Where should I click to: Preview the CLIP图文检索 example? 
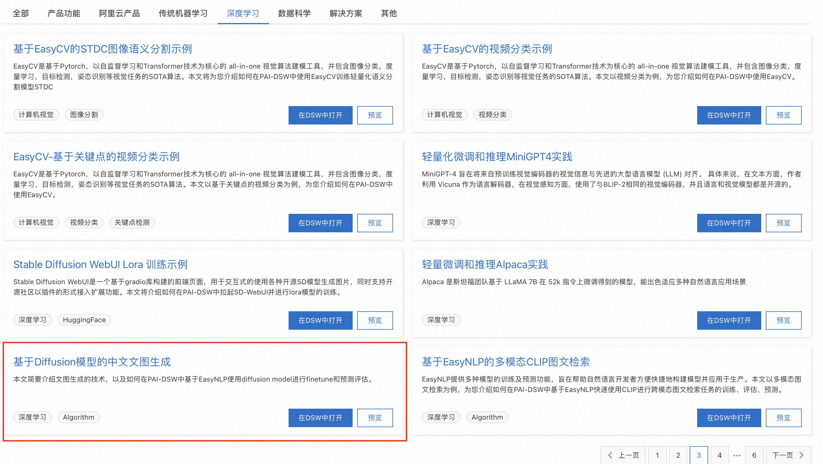(x=783, y=417)
